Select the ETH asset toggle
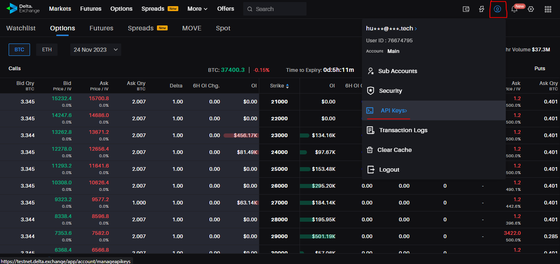The width and height of the screenshot is (560, 264). coord(47,50)
